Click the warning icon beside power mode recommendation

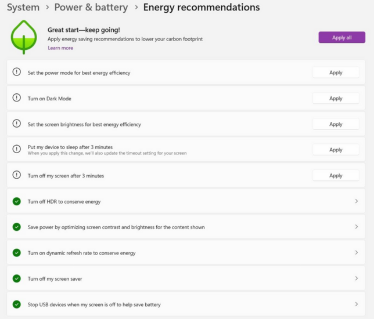pyautogui.click(x=17, y=72)
